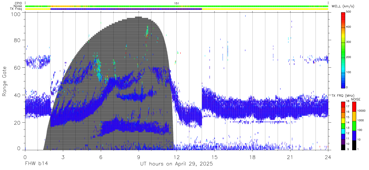The width and height of the screenshot is (369, 170).
Task: Click the 'CPID' row label
Action: pos(18,3)
